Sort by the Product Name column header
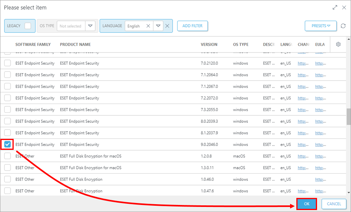The image size is (351, 212). pos(75,45)
